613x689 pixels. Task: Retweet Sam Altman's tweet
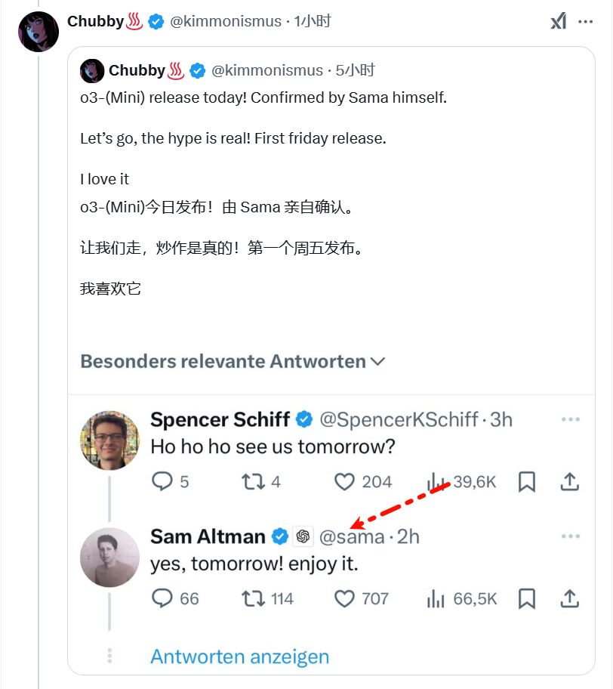[253, 599]
